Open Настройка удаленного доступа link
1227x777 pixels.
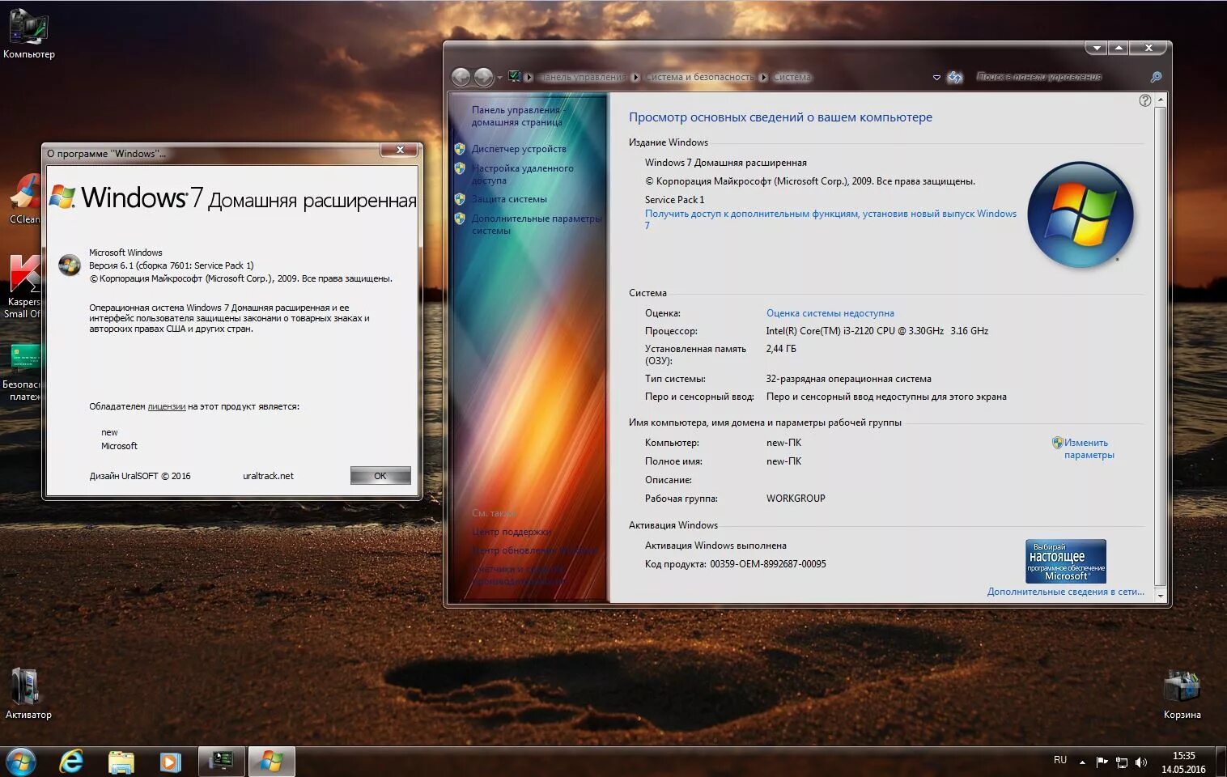[x=522, y=174]
